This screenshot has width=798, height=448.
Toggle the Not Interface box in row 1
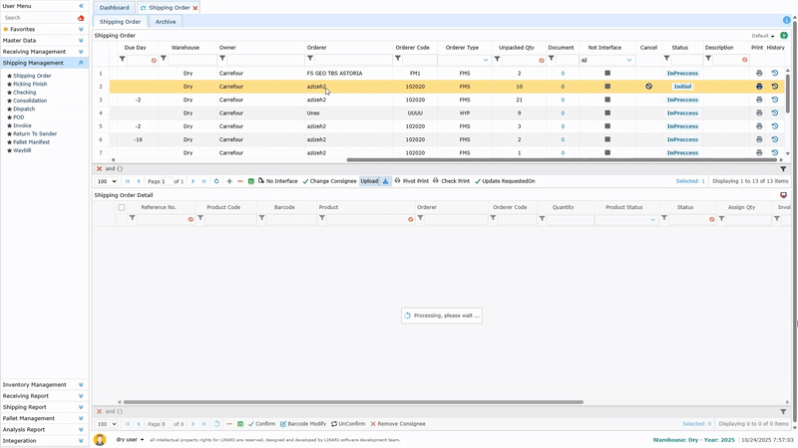pyautogui.click(x=606, y=74)
